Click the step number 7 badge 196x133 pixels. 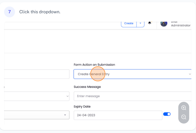tap(10, 12)
